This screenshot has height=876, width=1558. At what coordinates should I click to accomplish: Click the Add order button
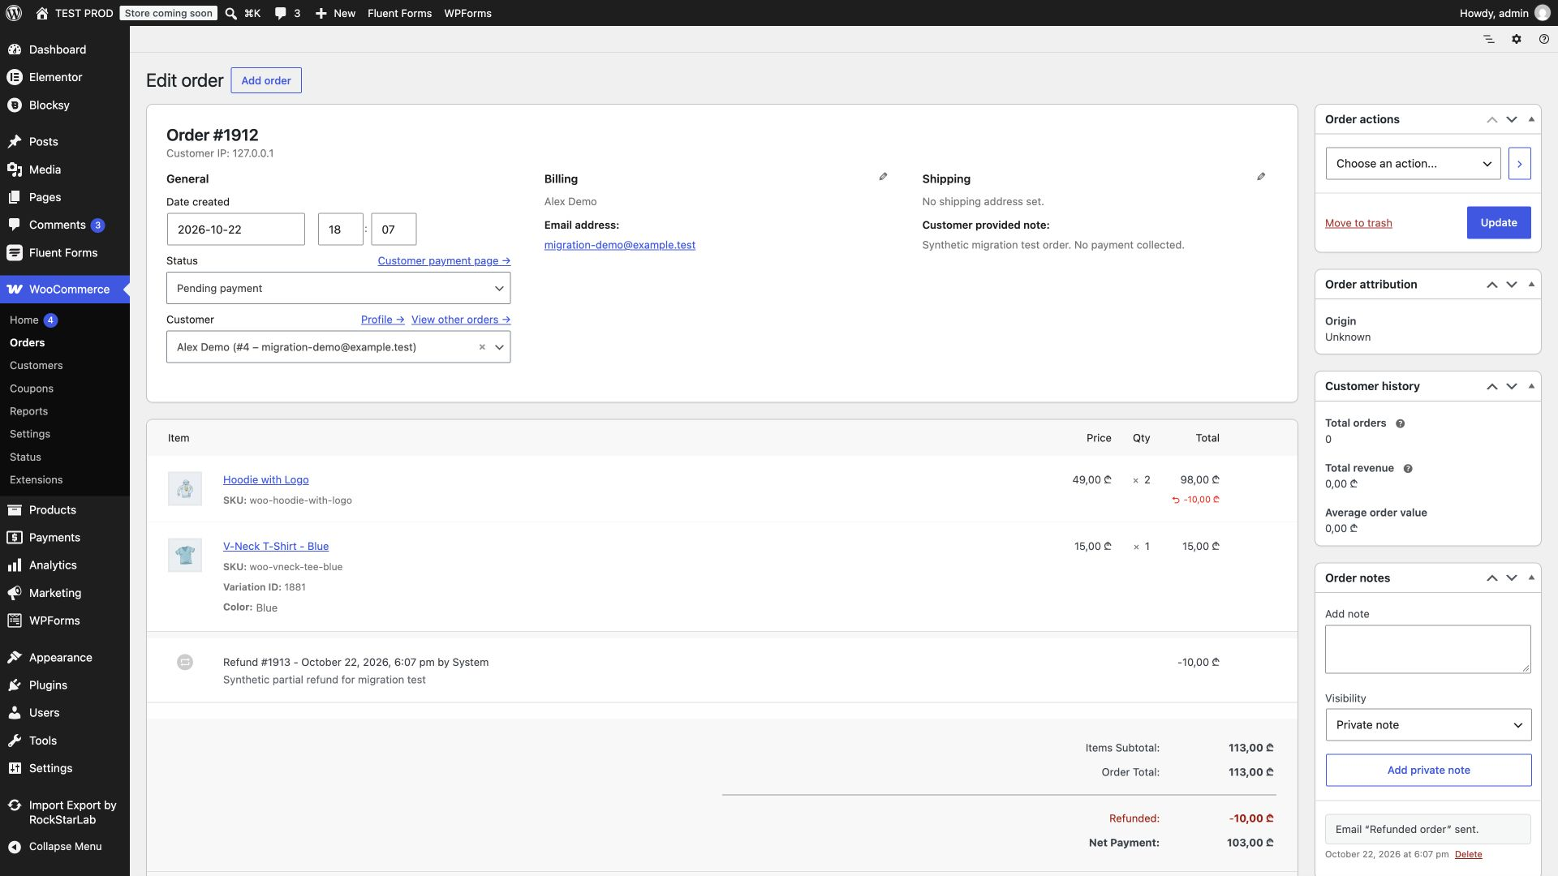(x=266, y=80)
